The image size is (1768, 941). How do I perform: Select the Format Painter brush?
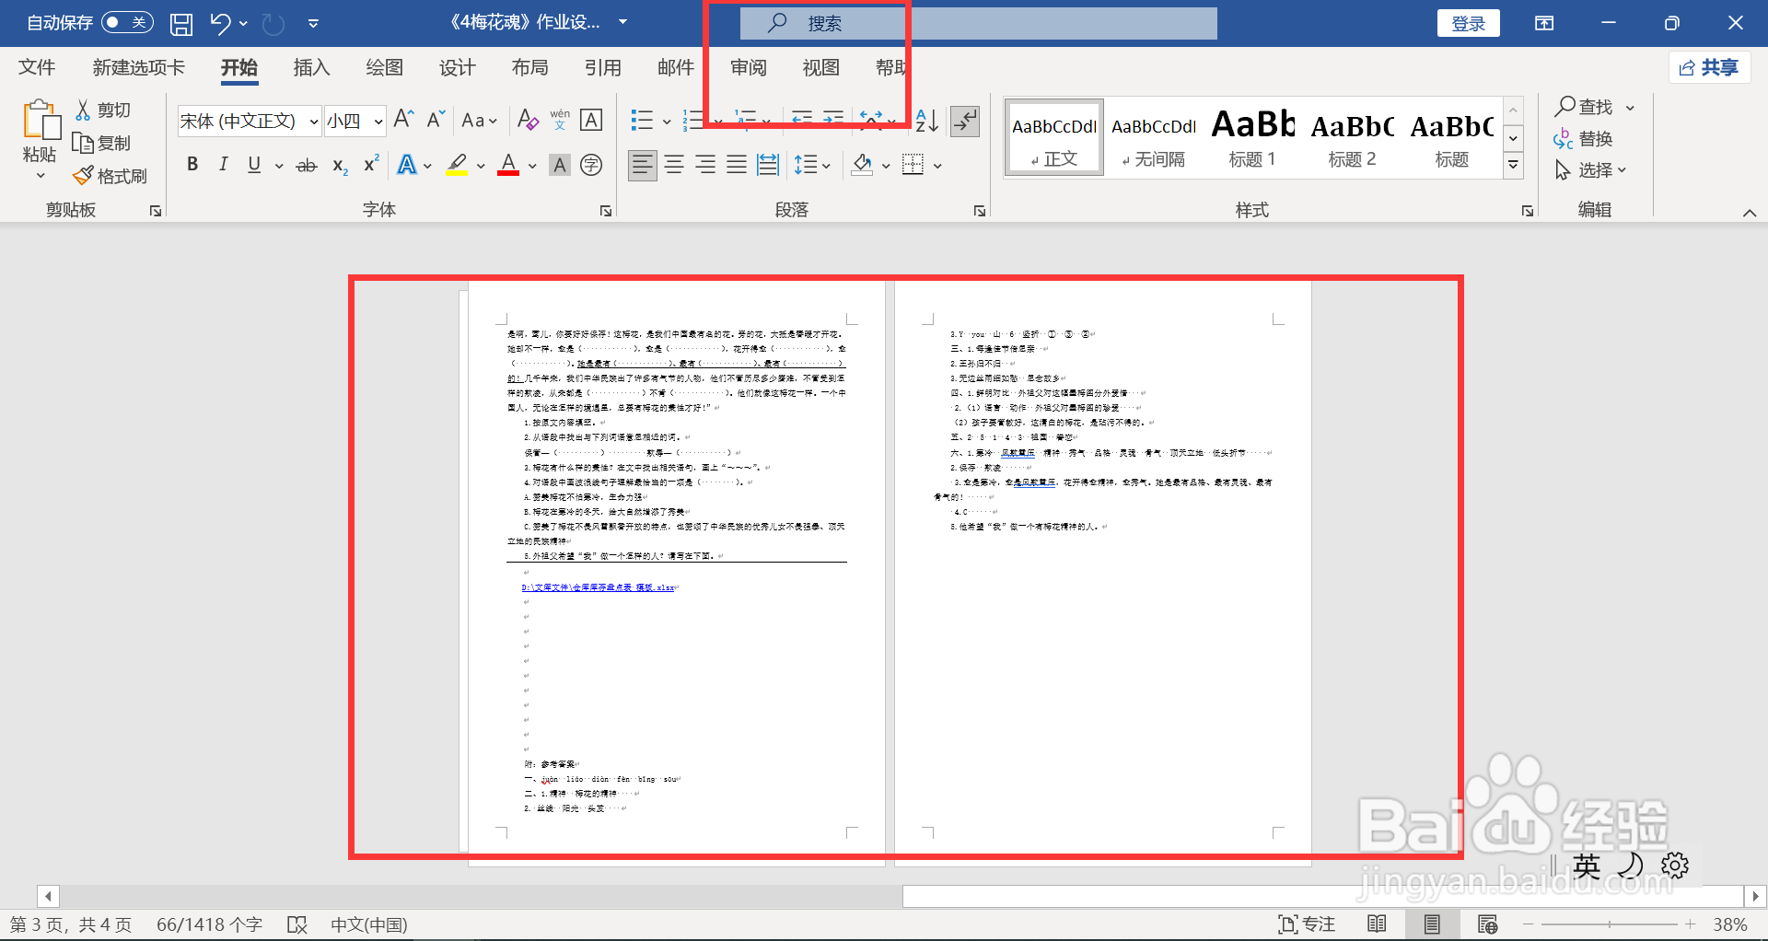coord(83,176)
